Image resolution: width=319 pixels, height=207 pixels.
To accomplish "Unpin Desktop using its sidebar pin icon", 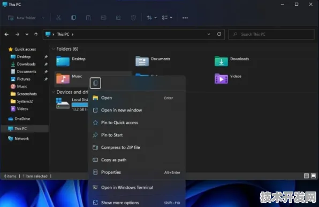I will click(x=46, y=57).
